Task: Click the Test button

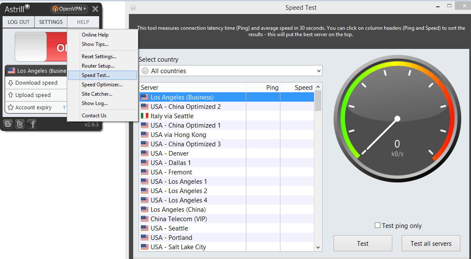Action: point(363,243)
